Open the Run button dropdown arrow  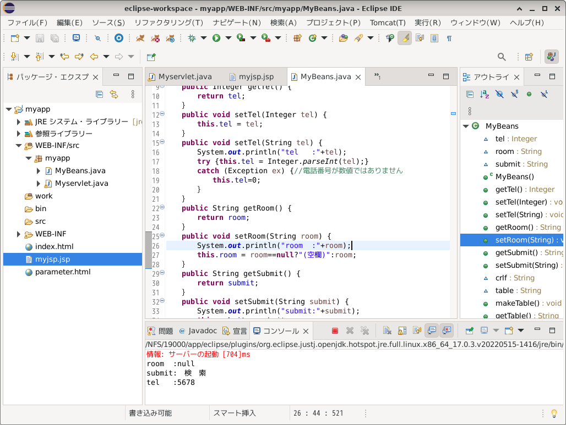click(228, 38)
